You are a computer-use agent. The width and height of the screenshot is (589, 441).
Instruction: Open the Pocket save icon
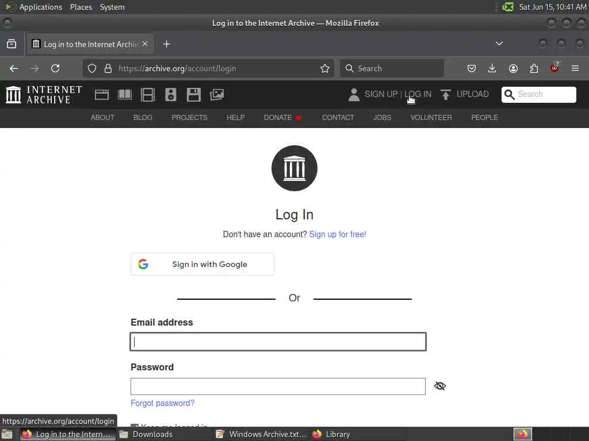(472, 68)
